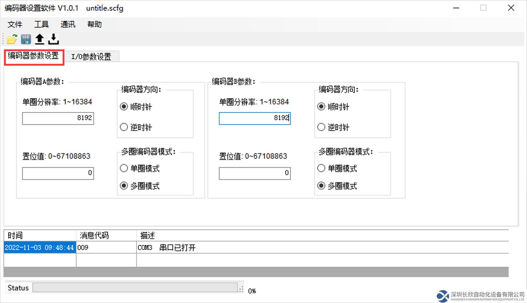Viewport: 527px width, 303px height.
Task: Select 逆时针 direction for encoder A
Action: point(124,127)
